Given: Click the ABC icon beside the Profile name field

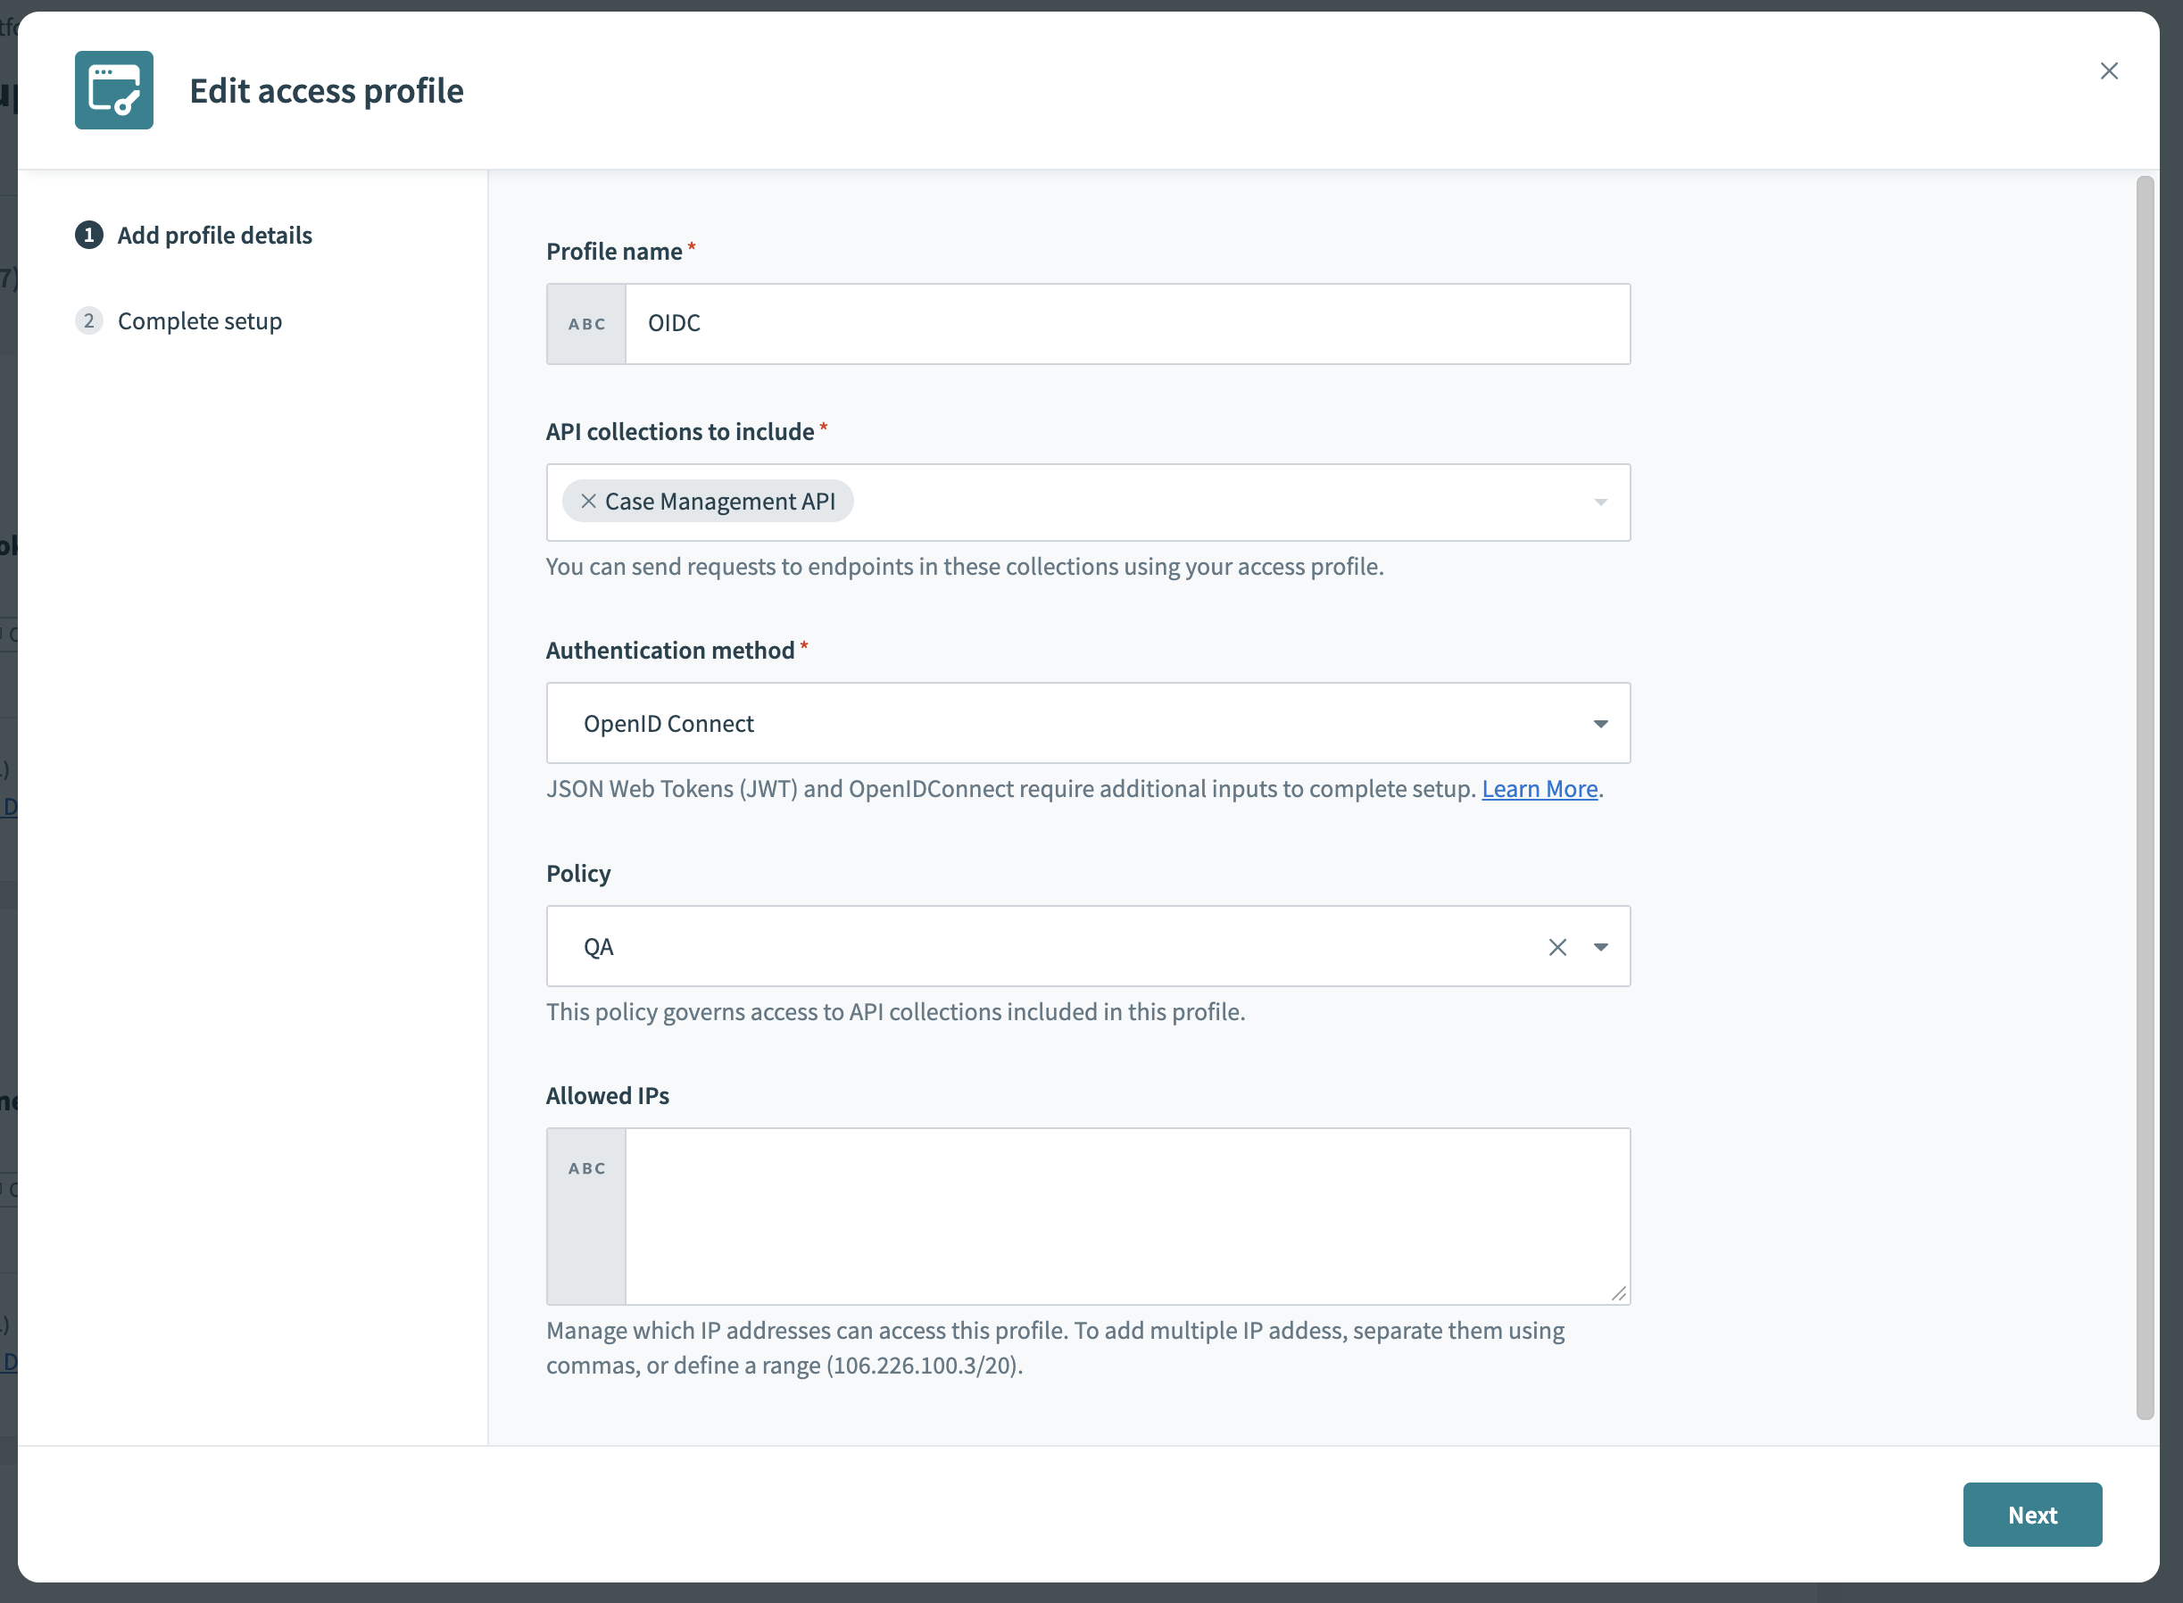Looking at the screenshot, I should point(586,323).
